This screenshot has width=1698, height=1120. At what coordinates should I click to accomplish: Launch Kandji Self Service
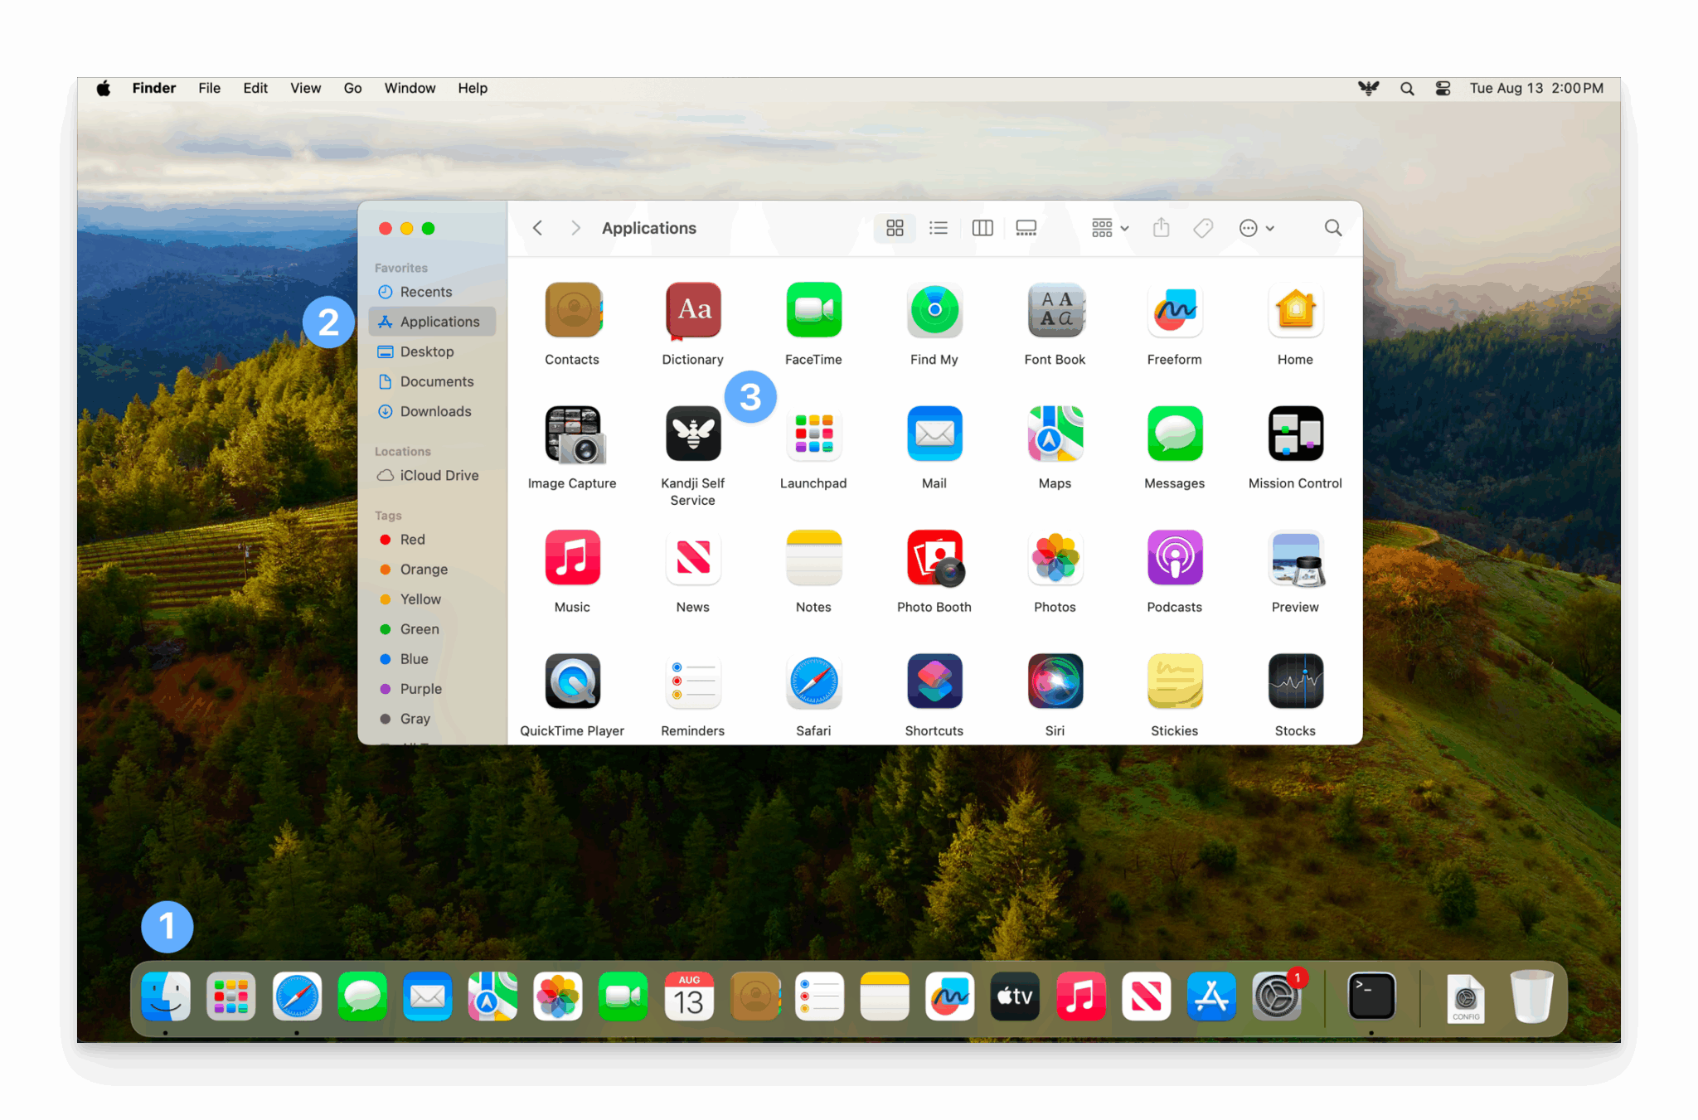(692, 434)
